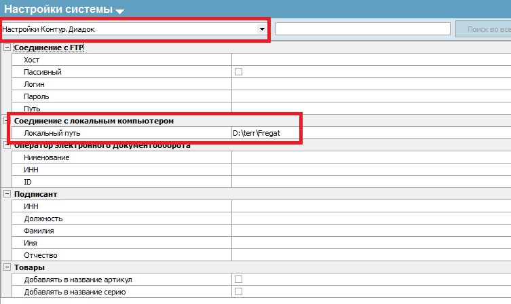Collapse the Подписант section
The image size is (511, 304).
[x=7, y=194]
